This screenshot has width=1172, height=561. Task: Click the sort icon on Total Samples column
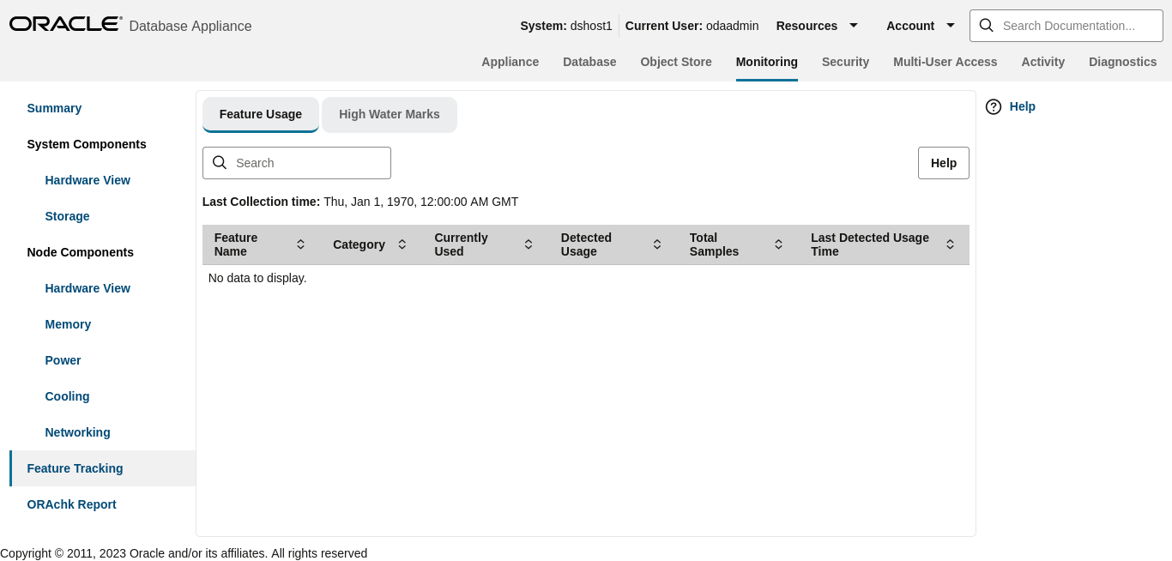pyautogui.click(x=778, y=244)
